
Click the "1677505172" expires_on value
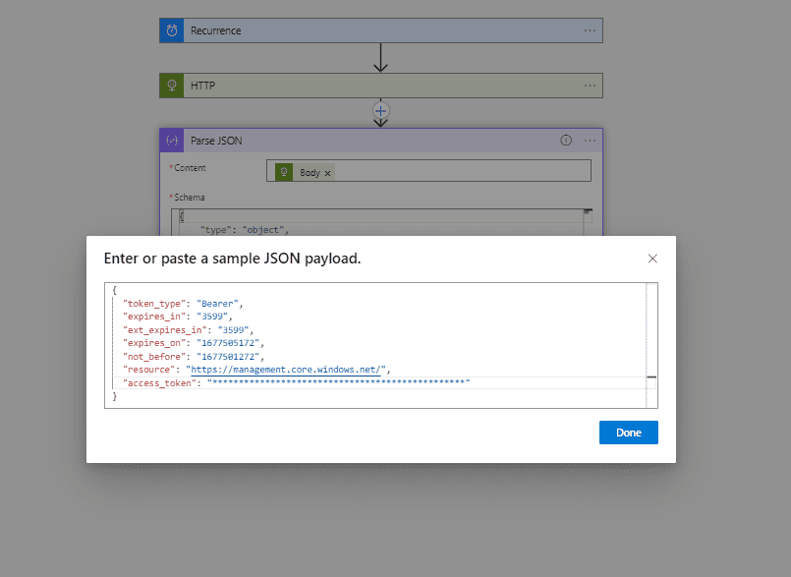coord(228,343)
